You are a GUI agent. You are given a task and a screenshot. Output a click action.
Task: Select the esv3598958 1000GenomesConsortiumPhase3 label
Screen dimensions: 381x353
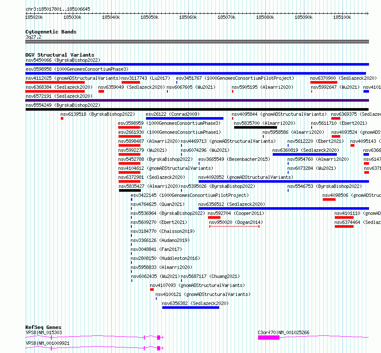click(77, 69)
